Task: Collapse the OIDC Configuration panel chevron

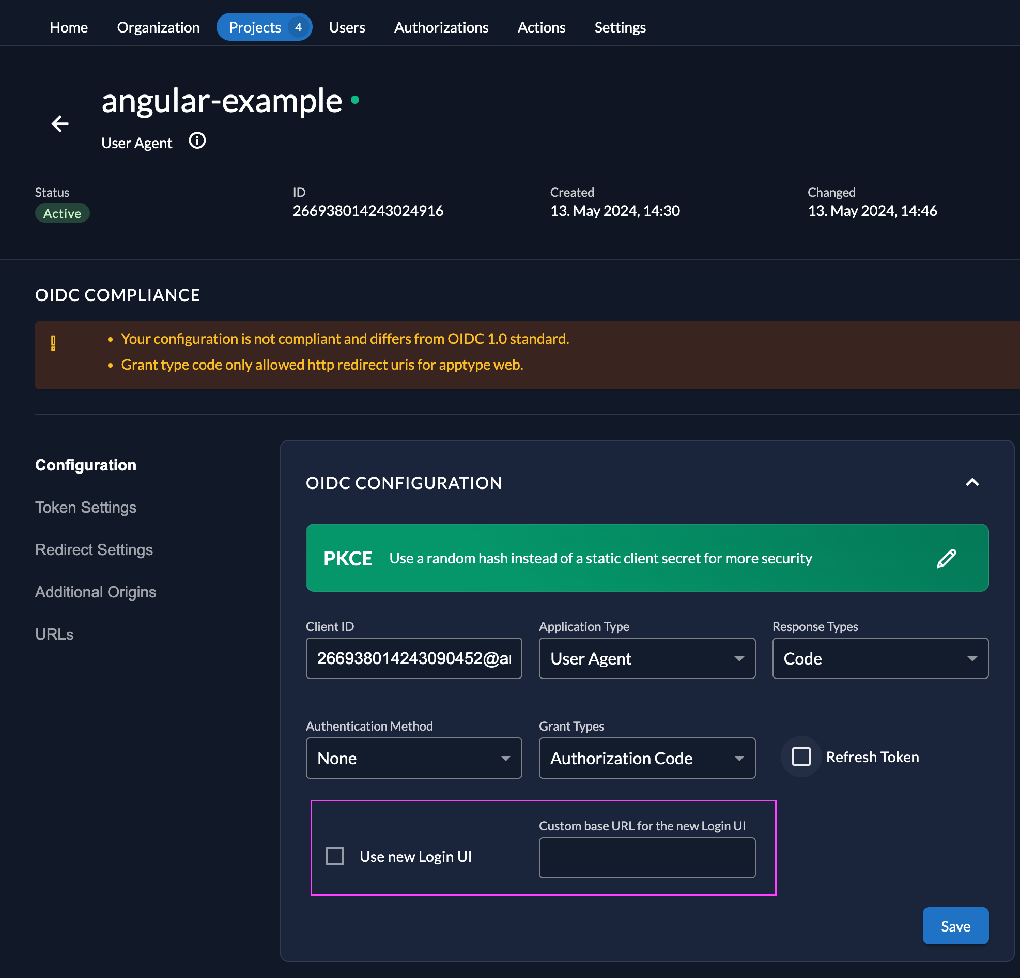Action: tap(972, 481)
